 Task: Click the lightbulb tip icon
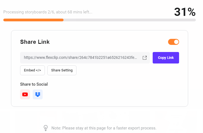coord(46,128)
